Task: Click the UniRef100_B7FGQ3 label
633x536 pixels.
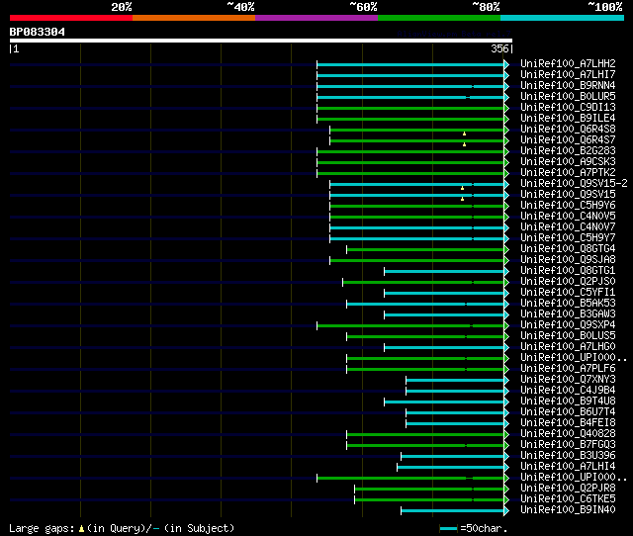Action: coord(568,445)
